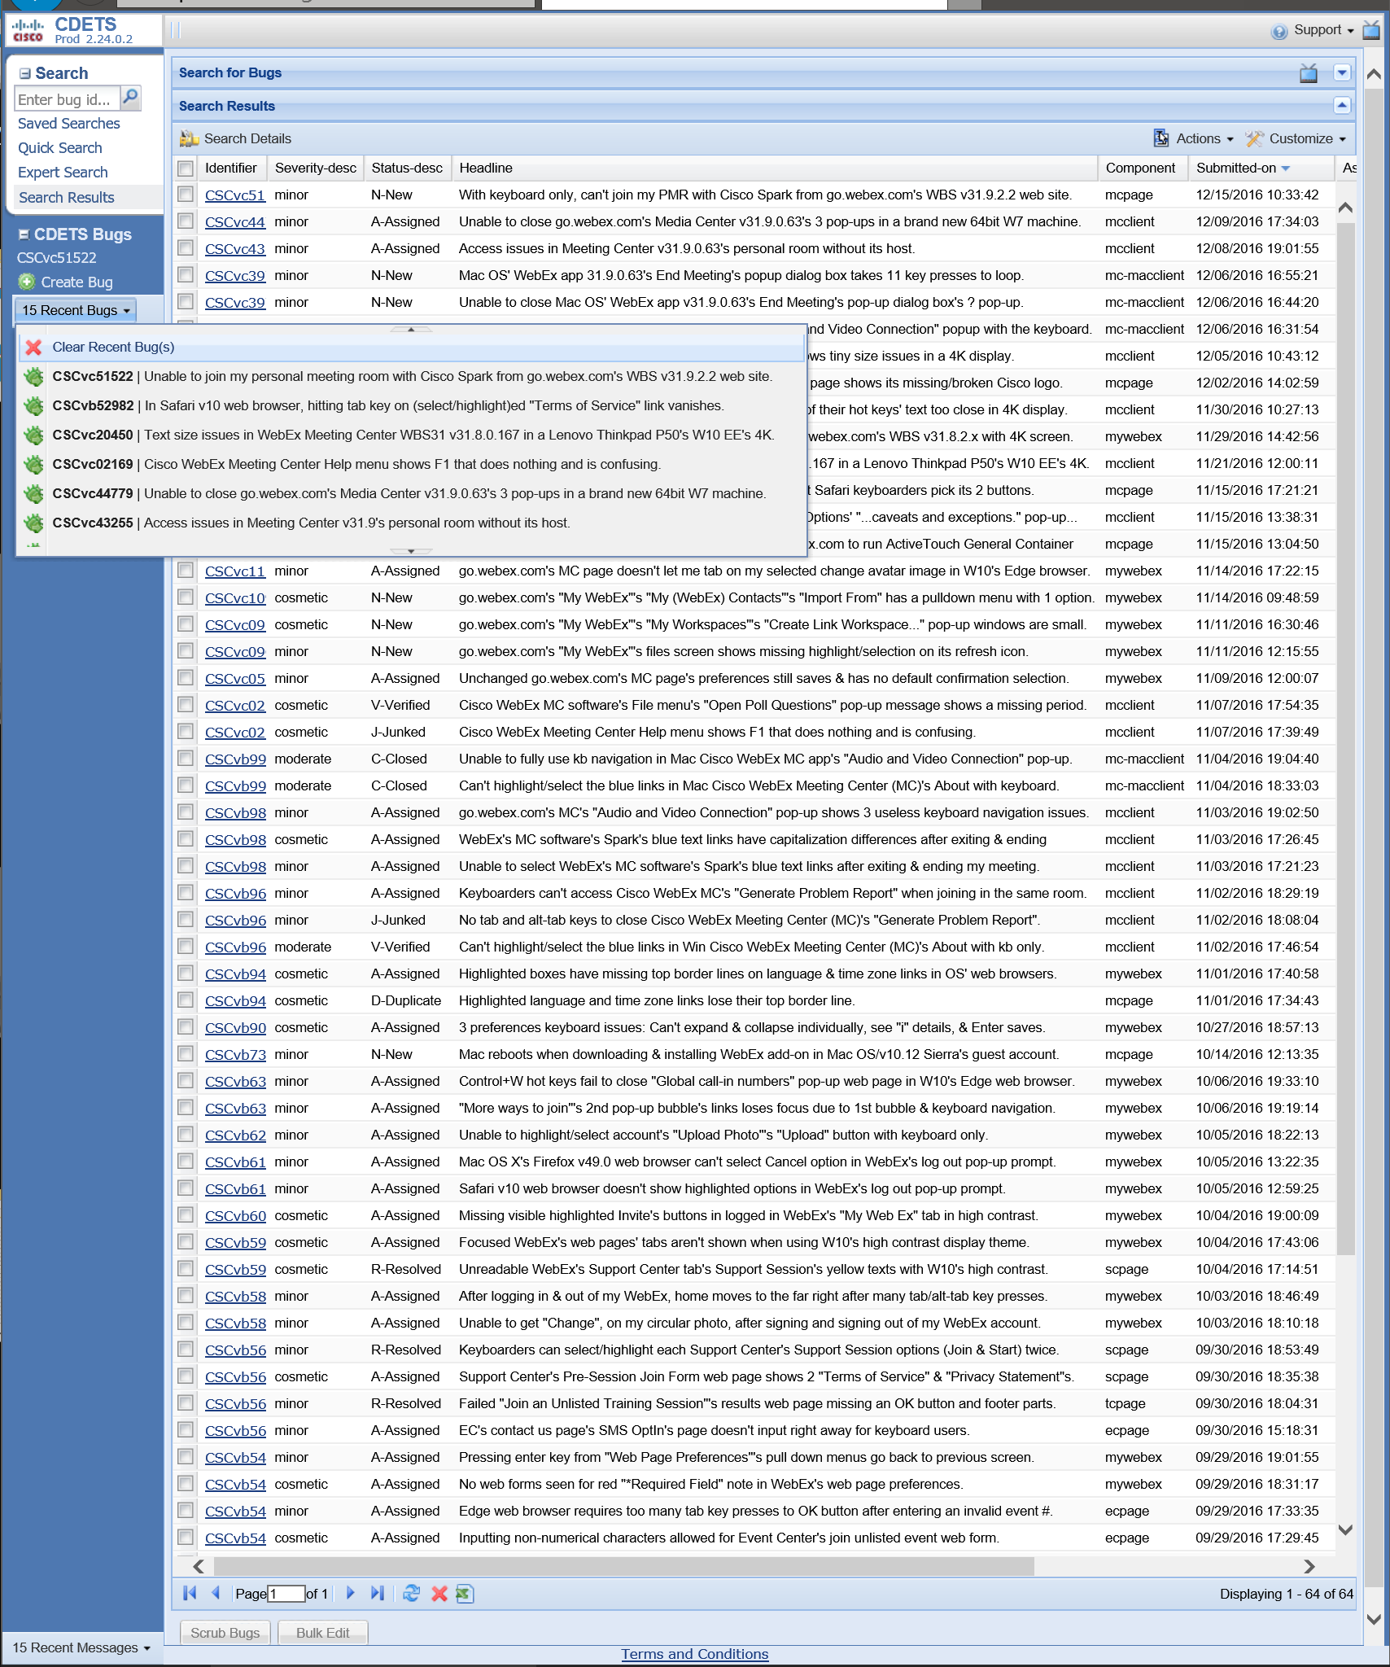1390x1667 pixels.
Task: Click the refresh icon in pagination bar
Action: (x=412, y=1594)
